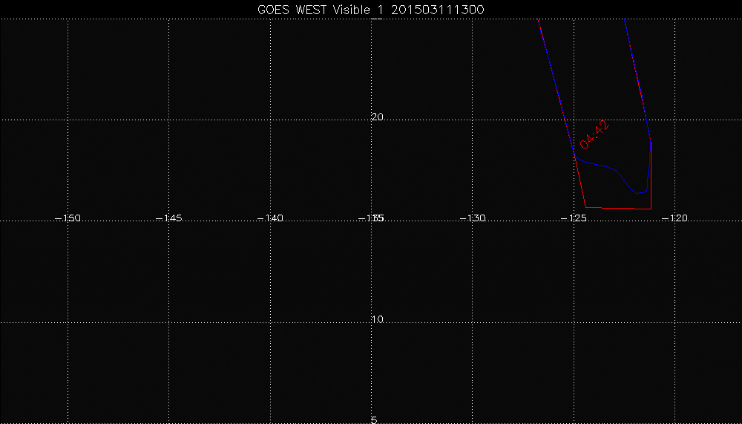Image resolution: width=742 pixels, height=424 pixels.
Task: Click the right dashed swath edge line
Action: point(638,82)
